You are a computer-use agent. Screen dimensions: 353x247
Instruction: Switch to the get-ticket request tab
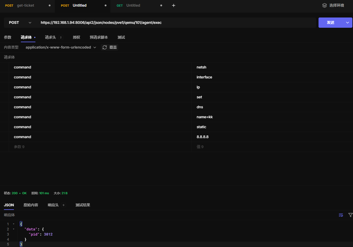click(25, 5)
